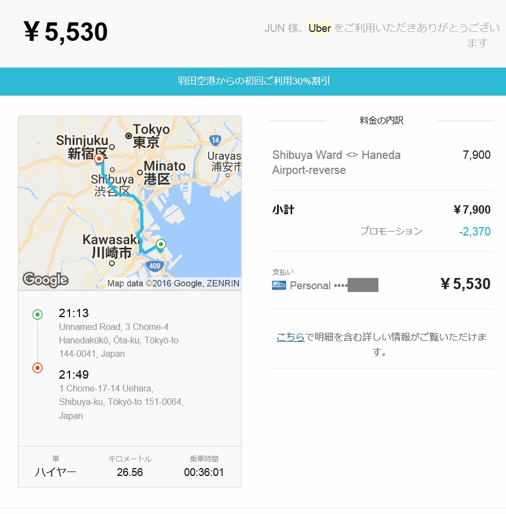Click the 26.56 kilometer distance value
Screen dimensions: 506x514
(130, 472)
